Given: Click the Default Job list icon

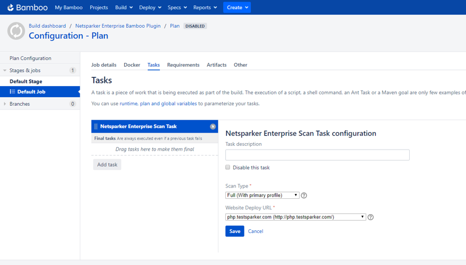Looking at the screenshot, I should pos(12,92).
